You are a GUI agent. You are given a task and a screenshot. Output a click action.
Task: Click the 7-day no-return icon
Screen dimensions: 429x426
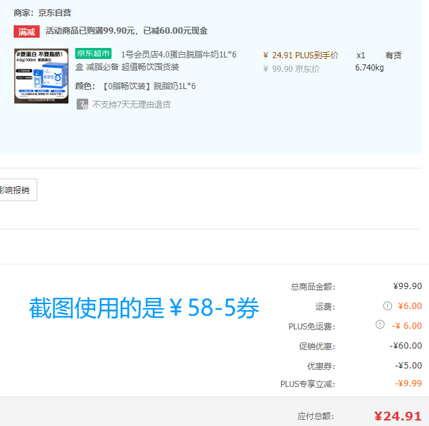click(x=82, y=104)
